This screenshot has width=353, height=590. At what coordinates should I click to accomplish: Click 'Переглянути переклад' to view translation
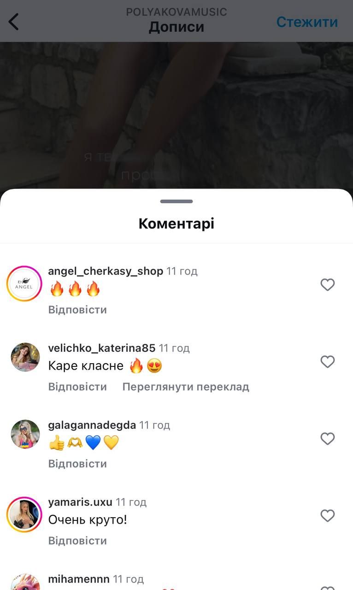[186, 387]
